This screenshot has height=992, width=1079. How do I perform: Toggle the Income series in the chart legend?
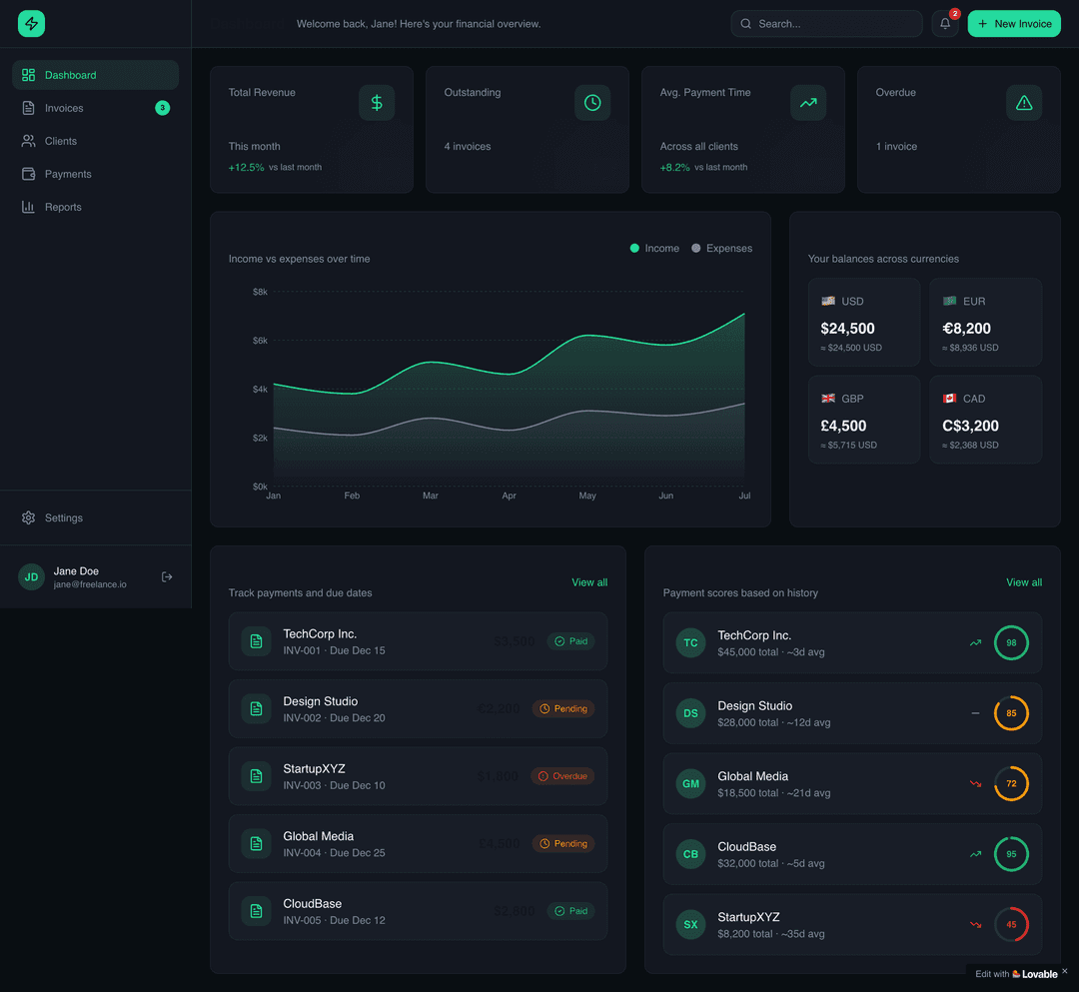654,248
